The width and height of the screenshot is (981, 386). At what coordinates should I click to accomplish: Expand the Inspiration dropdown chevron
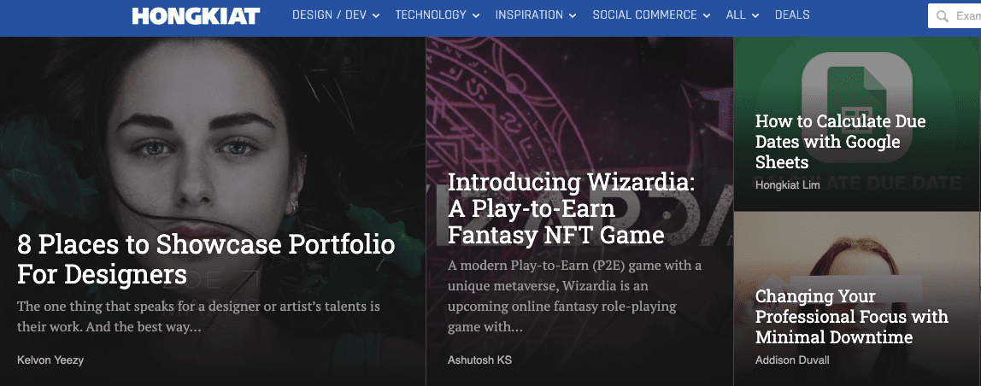pos(573,15)
